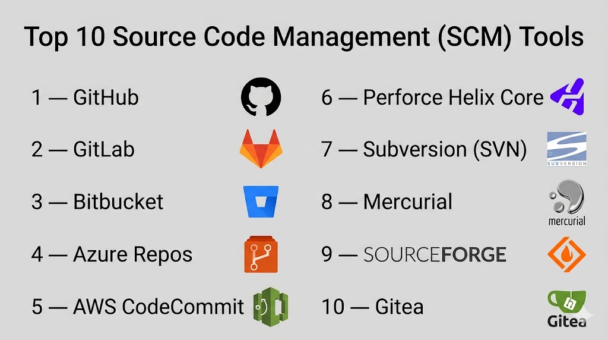The height and width of the screenshot is (340, 608).
Task: Click the "7 — Subversion (SVN)" label
Action: [x=424, y=149]
